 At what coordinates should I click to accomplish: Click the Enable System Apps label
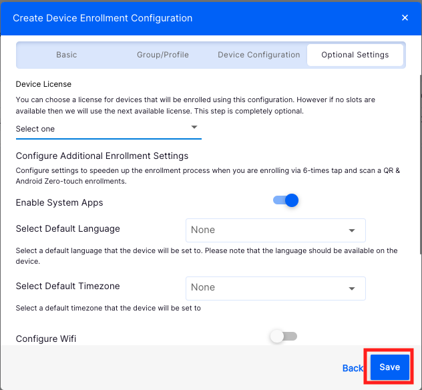pyautogui.click(x=59, y=202)
